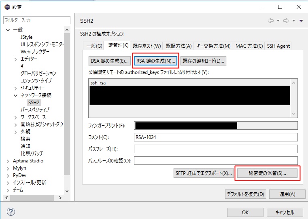Click the tree panel vertical scrollbar

pos(67,101)
